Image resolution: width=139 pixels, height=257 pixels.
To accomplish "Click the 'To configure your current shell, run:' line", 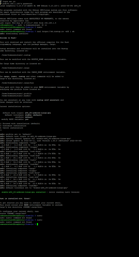I will [19, 212].
